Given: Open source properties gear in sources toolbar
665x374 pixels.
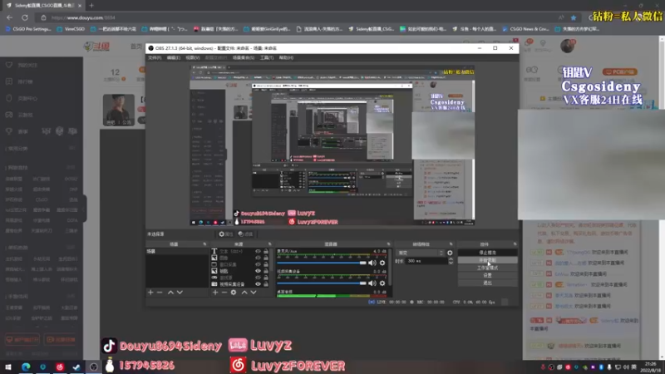Looking at the screenshot, I should (x=234, y=293).
